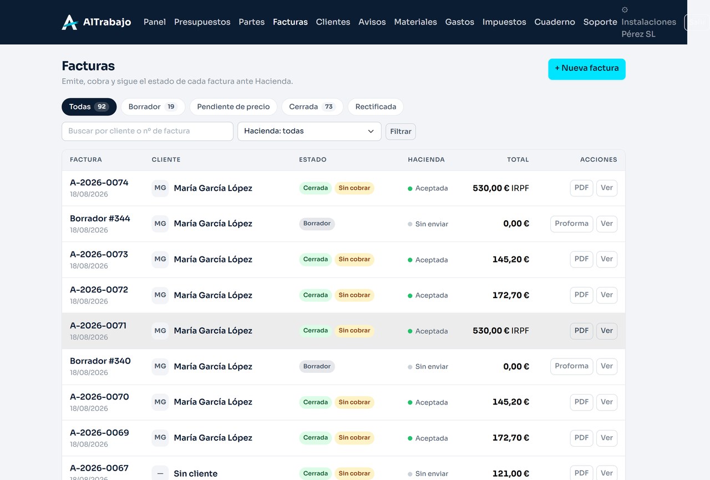Open Proforma for Borrador #340

tap(572, 366)
